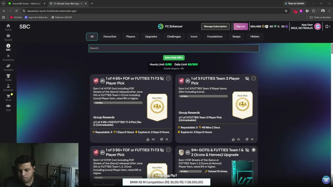This screenshot has height=187, width=333.
Task: Open Jogos de Futebol bookmark
Action: pos(37,17)
